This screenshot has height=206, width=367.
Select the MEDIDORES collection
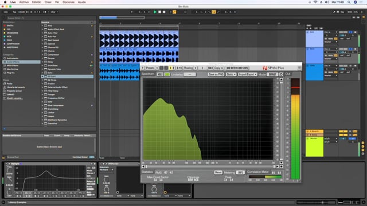(x=13, y=33)
